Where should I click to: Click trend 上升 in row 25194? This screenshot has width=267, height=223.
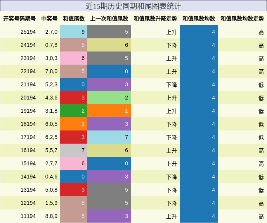pos(172,32)
